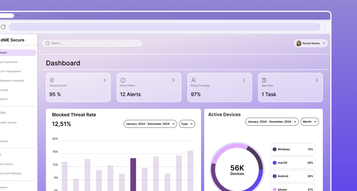Click the 12,51% threat rate value
The height and width of the screenshot is (191, 357).
click(x=61, y=124)
